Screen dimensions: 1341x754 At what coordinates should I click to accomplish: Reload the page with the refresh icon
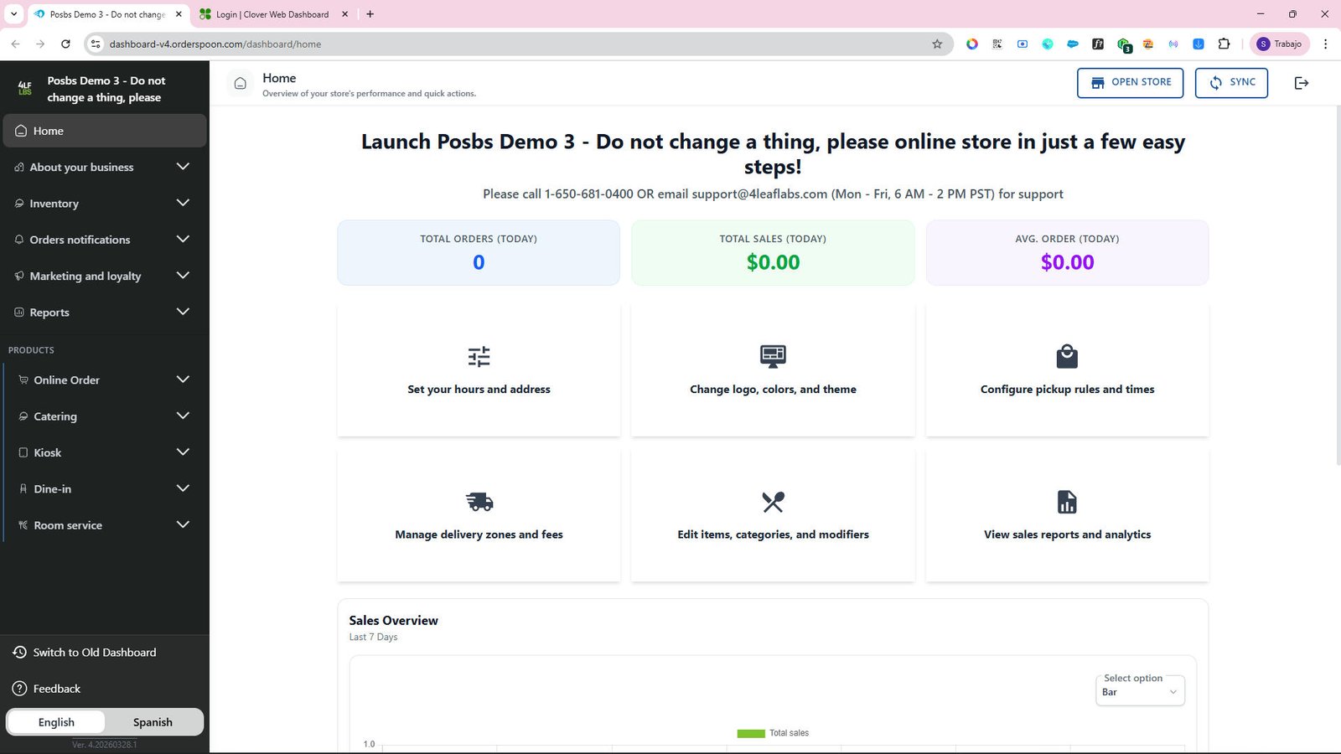tap(65, 44)
